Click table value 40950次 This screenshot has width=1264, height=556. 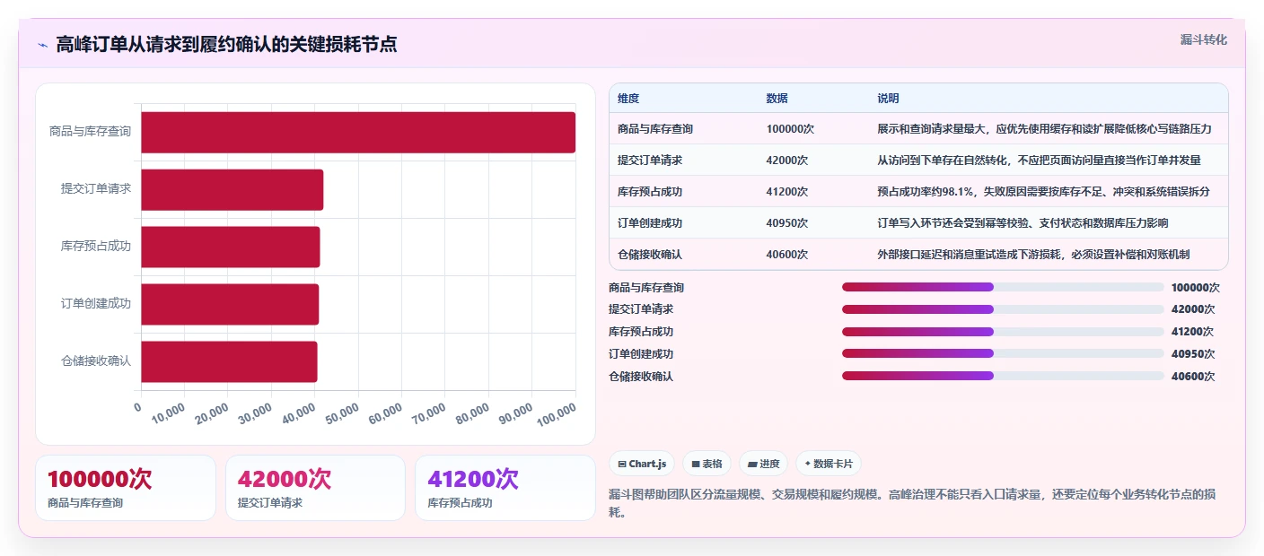[787, 223]
